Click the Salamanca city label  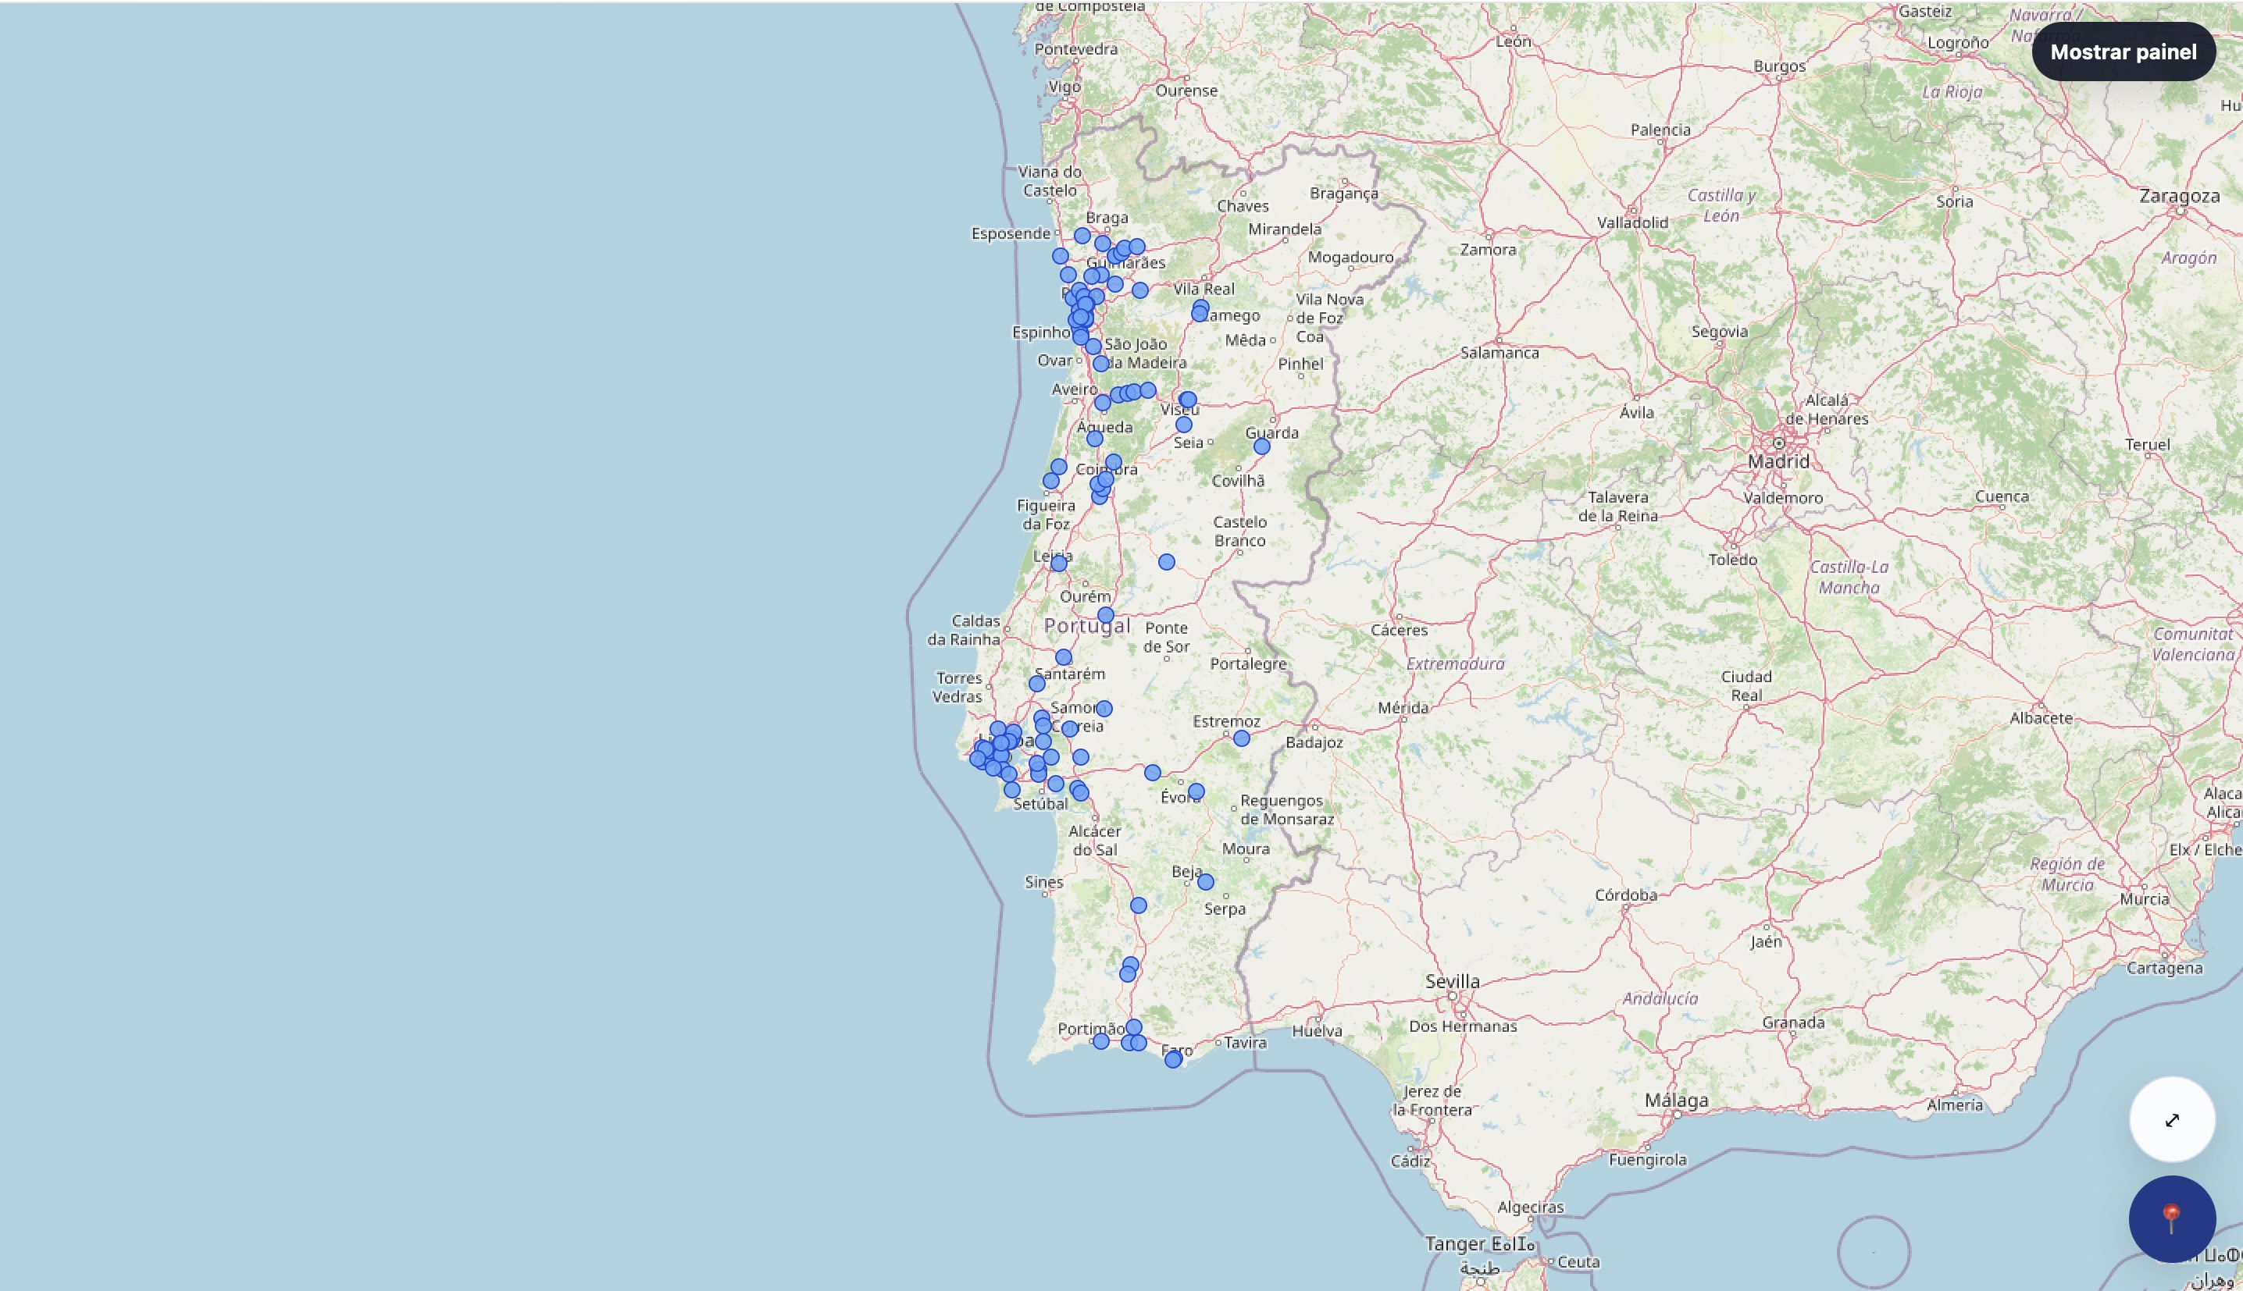point(1499,353)
